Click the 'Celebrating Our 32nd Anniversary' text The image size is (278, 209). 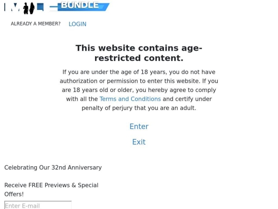53,168
